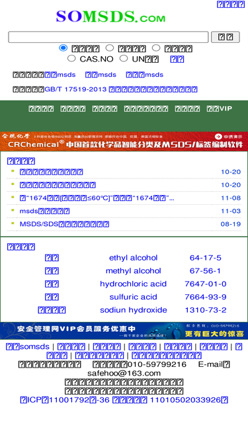Open the 11010502033926 police record link
This screenshot has height=441, width=248.
[170, 400]
